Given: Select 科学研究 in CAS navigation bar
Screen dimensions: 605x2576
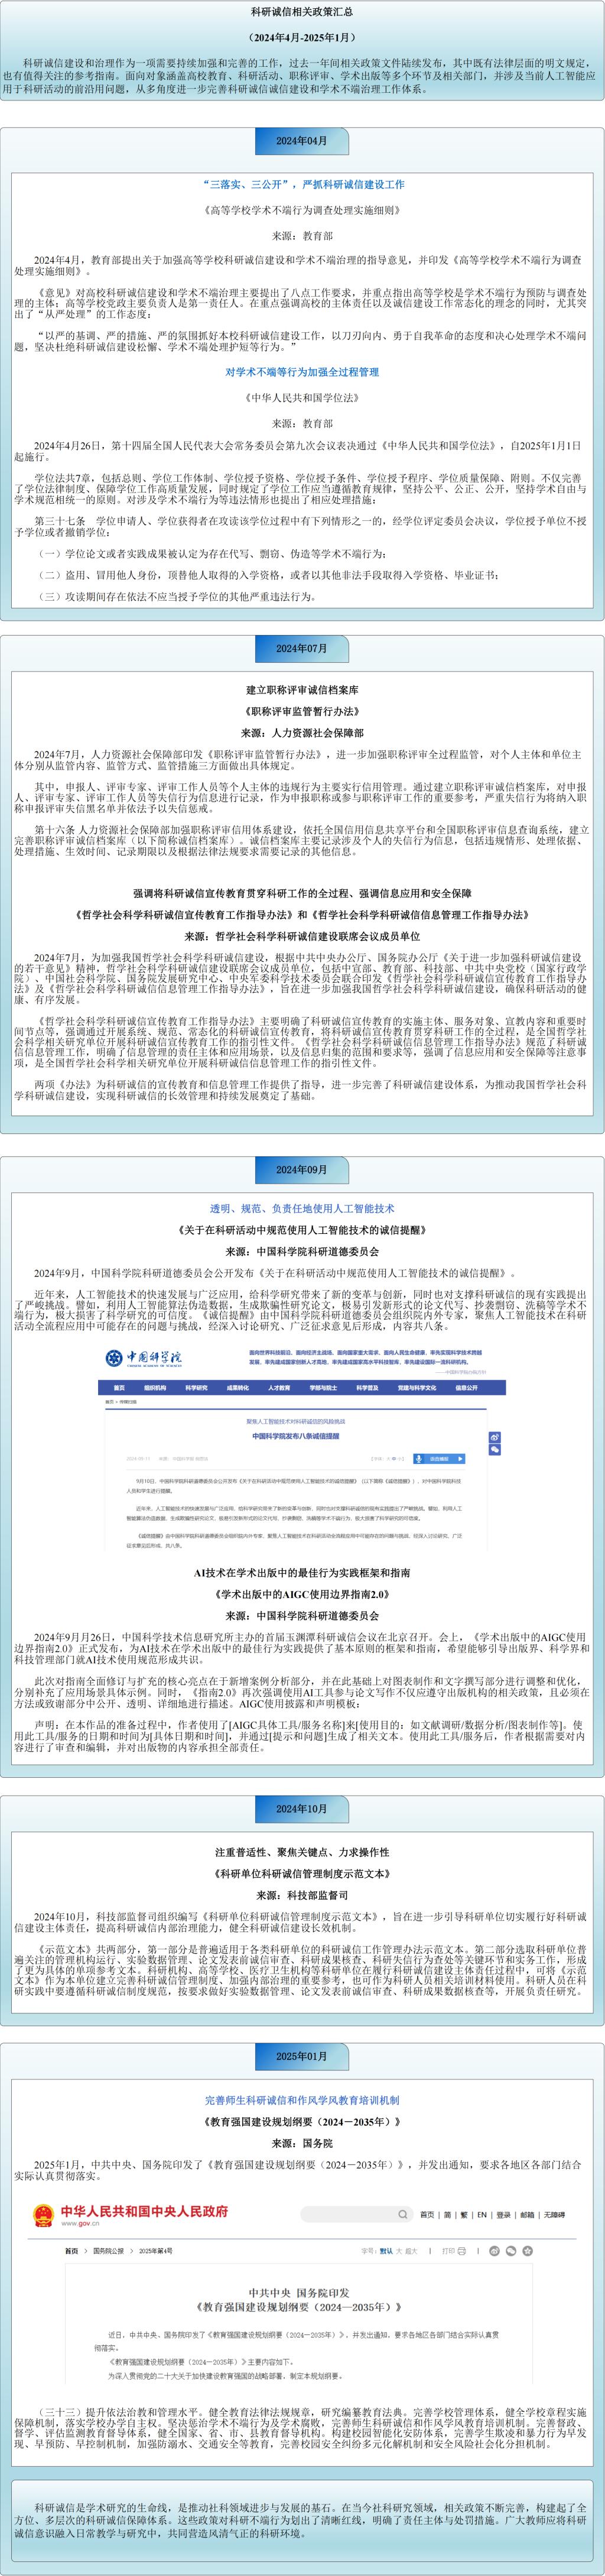Looking at the screenshot, I should pyautogui.click(x=196, y=1388).
